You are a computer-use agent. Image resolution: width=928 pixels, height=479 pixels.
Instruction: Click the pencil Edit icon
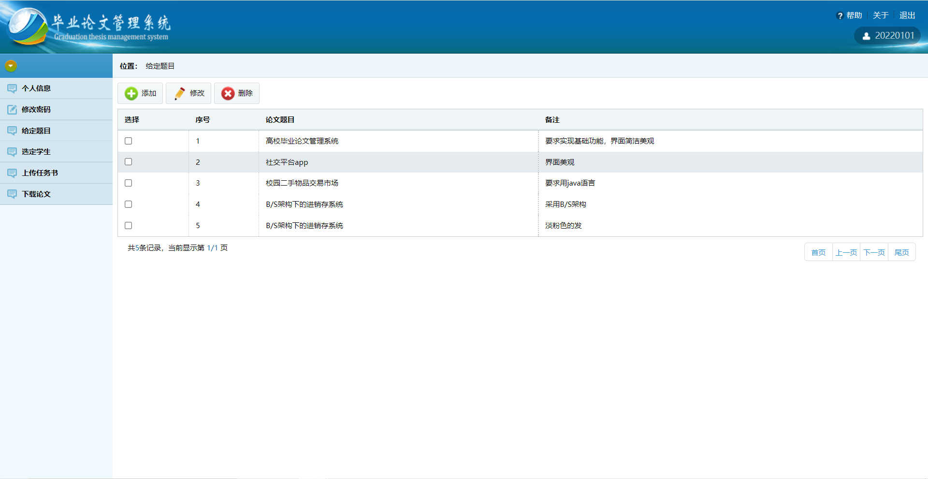pyautogui.click(x=179, y=93)
